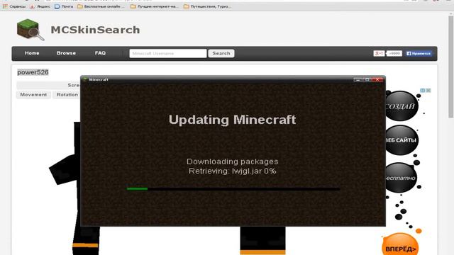This screenshot has height=255, width=454.
Task: Click the Minecraft Username input field
Action: pos(168,54)
